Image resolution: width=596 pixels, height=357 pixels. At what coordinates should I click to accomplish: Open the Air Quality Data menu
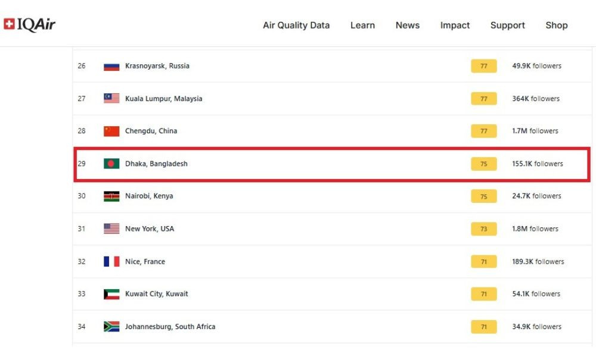296,26
